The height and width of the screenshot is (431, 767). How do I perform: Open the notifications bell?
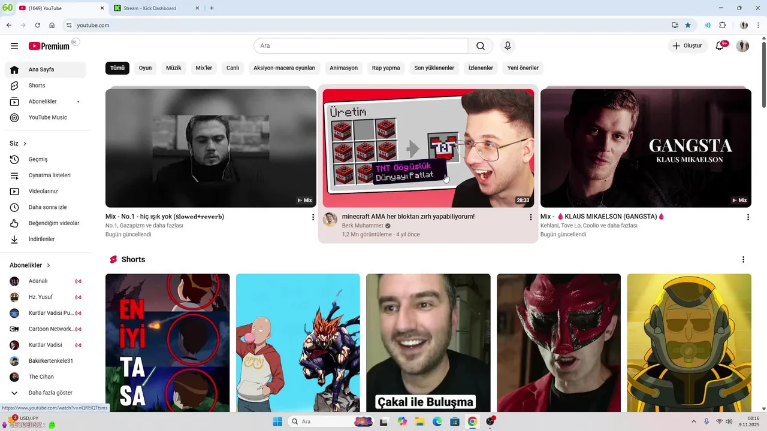click(720, 46)
